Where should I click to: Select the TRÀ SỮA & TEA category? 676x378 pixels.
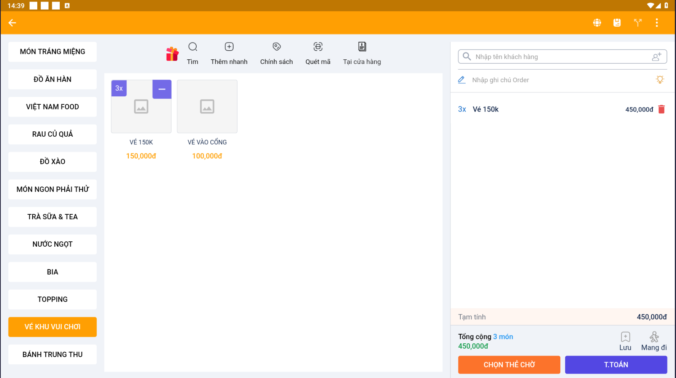tap(52, 217)
